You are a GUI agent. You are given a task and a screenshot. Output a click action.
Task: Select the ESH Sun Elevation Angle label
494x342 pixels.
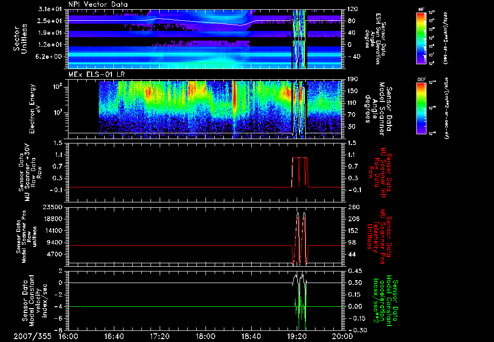[375, 39]
